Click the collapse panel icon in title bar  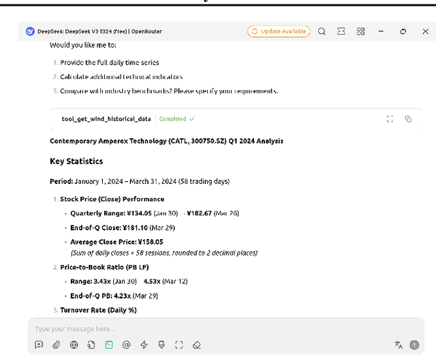[x=341, y=31]
